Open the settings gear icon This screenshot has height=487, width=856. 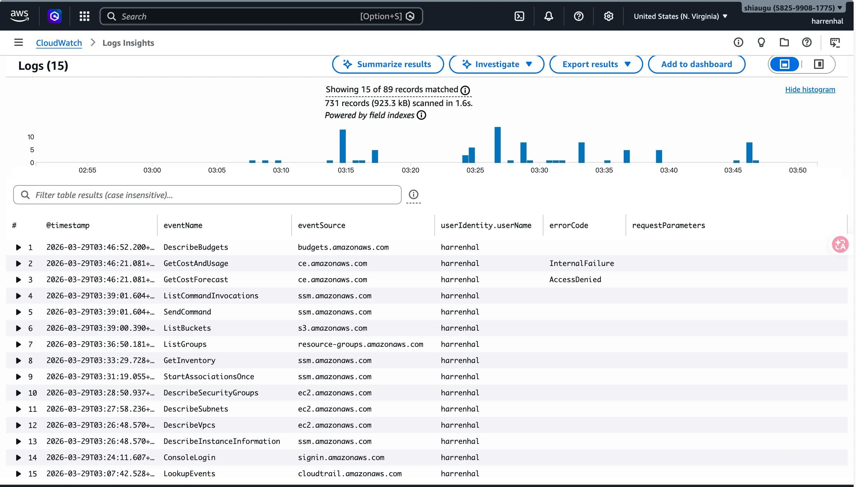click(x=608, y=16)
